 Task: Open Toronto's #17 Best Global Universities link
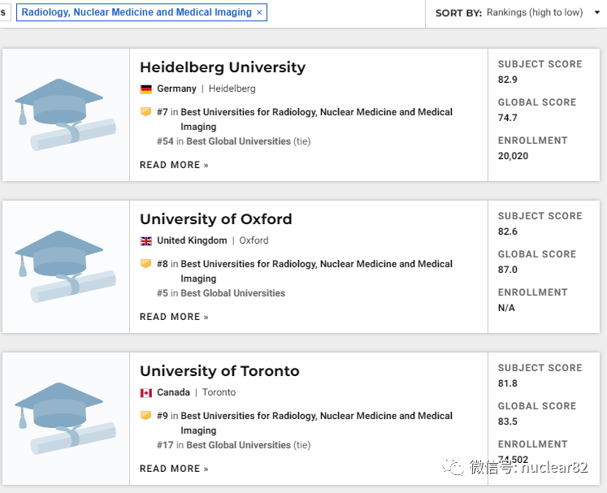click(x=238, y=445)
